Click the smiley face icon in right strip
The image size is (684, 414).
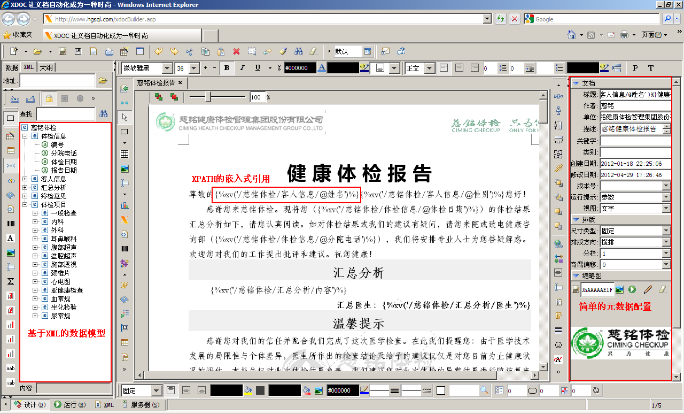click(x=558, y=345)
